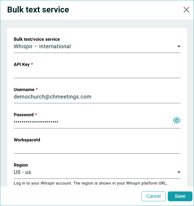Open the Region dropdown arrow
The width and height of the screenshot is (194, 206).
coord(179,172)
